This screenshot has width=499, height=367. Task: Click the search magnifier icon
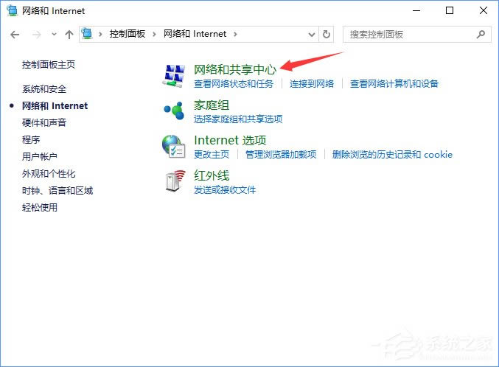coord(481,34)
